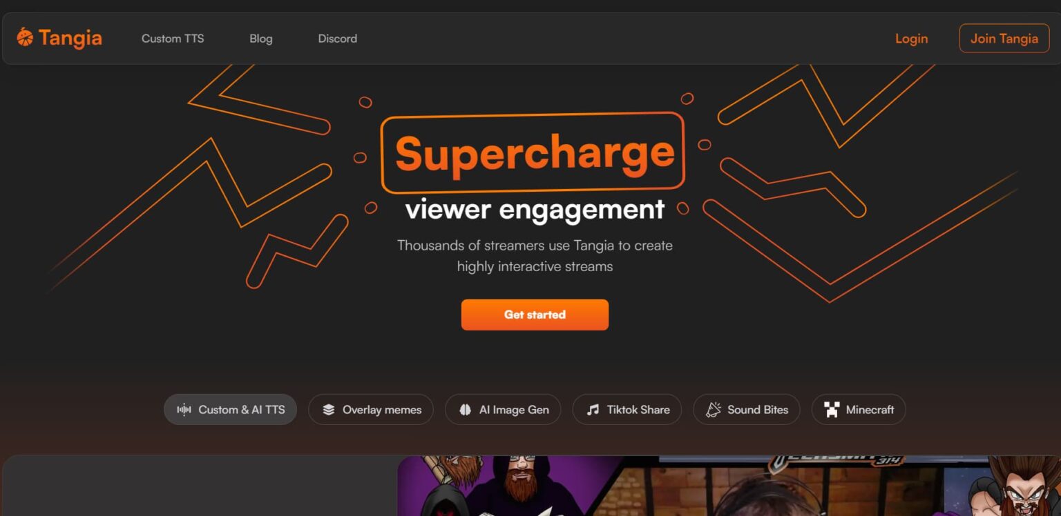Switch to the Overlay memes tab
This screenshot has width=1061, height=516.
click(371, 410)
